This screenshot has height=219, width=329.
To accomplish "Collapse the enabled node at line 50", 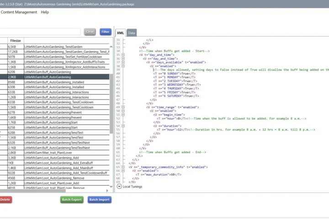I will [123, 111].
